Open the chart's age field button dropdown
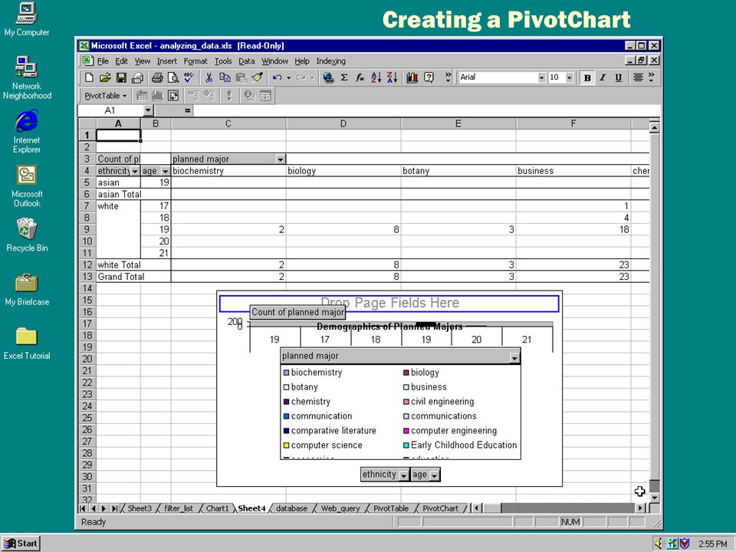736x552 pixels. point(435,475)
